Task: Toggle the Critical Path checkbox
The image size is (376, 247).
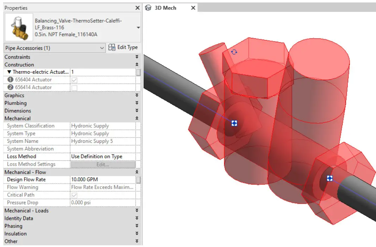Action: [x=74, y=195]
